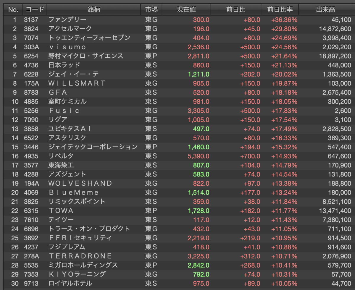Click volume value 18,897,200

pos(335,56)
